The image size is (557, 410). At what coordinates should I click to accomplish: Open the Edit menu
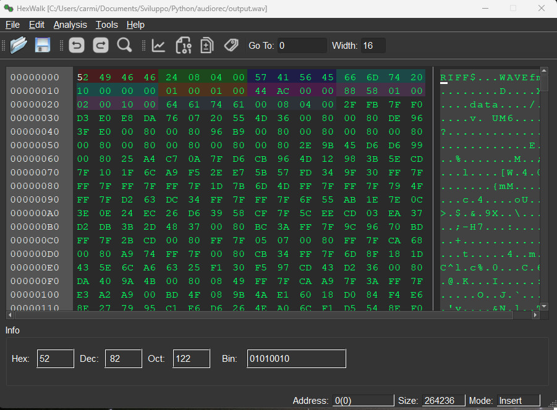coord(36,25)
